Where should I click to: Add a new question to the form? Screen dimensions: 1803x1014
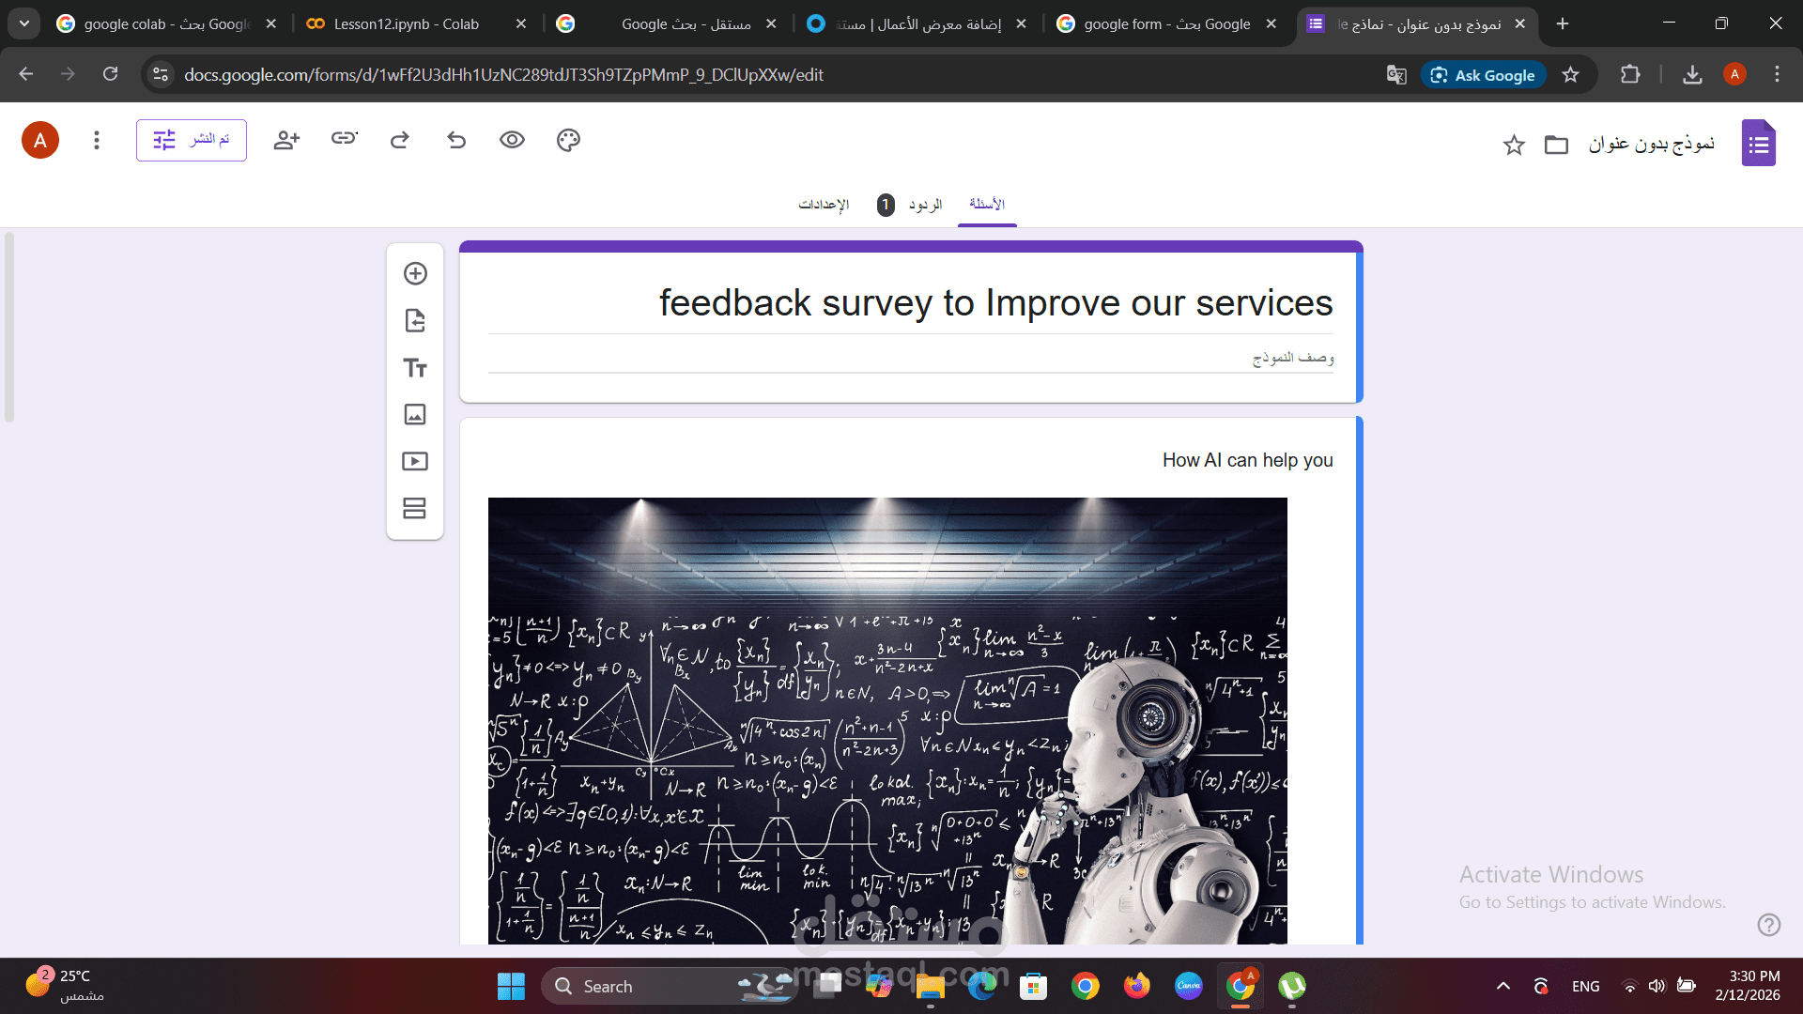pos(414,273)
